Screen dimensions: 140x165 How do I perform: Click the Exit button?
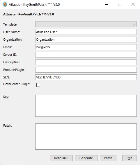[129, 158]
